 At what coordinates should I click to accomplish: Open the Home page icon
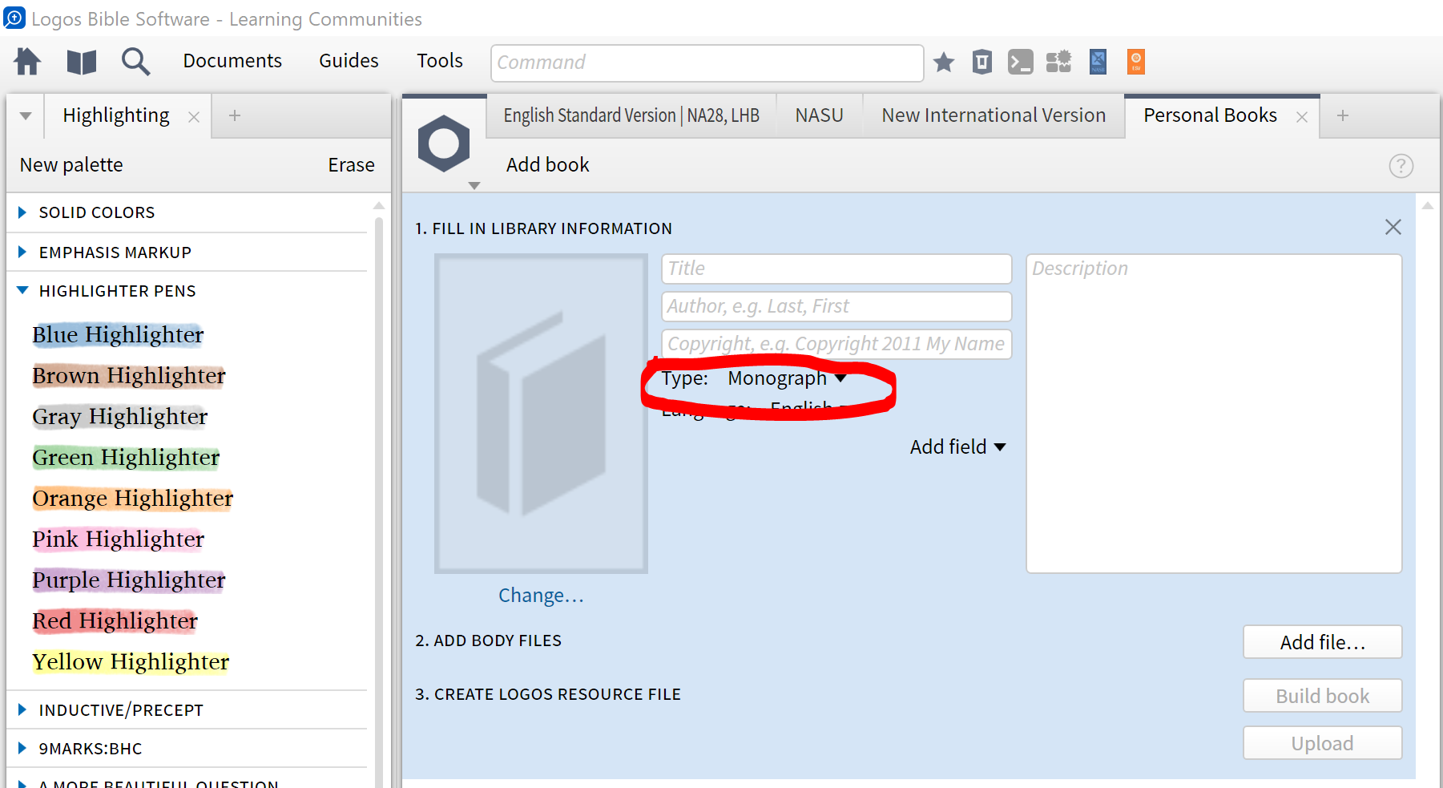[x=27, y=62]
